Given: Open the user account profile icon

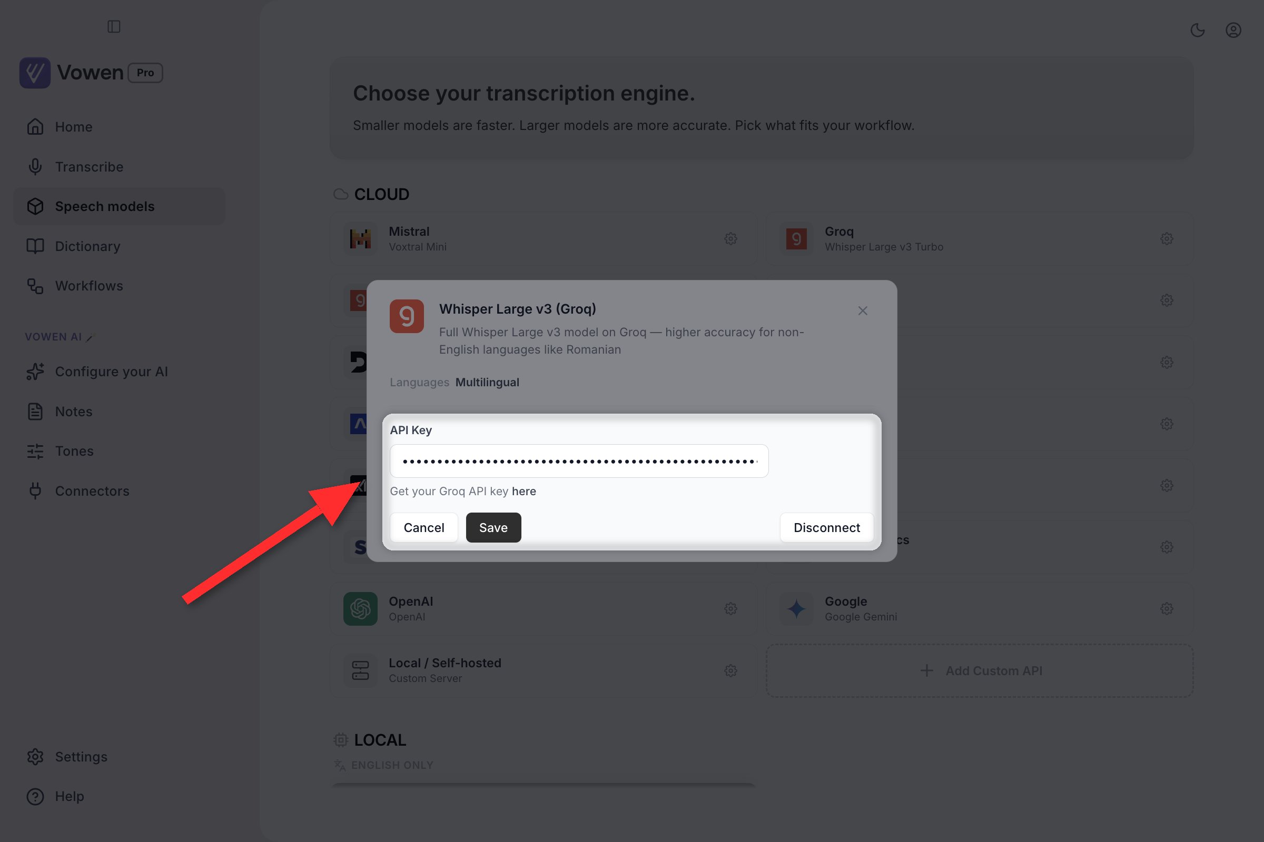Looking at the screenshot, I should pyautogui.click(x=1233, y=30).
